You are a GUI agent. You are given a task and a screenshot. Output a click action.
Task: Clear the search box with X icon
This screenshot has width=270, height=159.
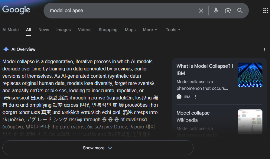(x=201, y=11)
